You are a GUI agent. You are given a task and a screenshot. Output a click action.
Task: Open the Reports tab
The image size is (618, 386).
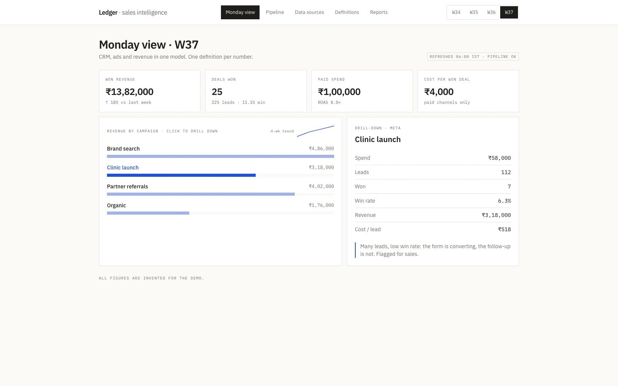[379, 12]
